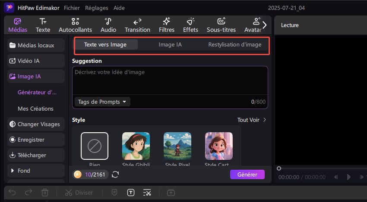The width and height of the screenshot is (367, 202).
Task: Select the 'Rien' no-style option
Action: (95, 146)
